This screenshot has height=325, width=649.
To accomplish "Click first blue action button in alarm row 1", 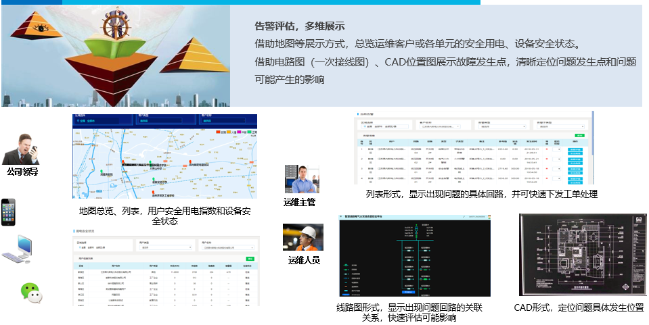I will (575, 148).
